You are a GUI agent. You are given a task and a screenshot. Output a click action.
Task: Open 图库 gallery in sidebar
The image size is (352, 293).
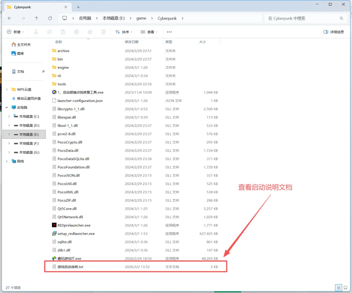coord(18,53)
